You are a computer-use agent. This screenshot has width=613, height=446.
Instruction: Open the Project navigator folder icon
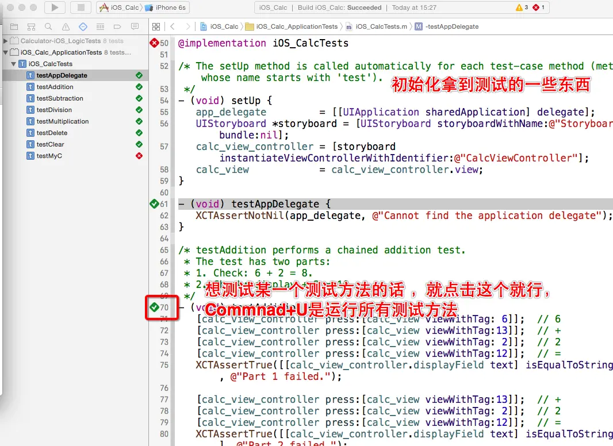coord(14,26)
